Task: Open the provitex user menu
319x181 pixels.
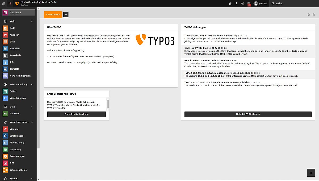Action: tap(261, 3)
